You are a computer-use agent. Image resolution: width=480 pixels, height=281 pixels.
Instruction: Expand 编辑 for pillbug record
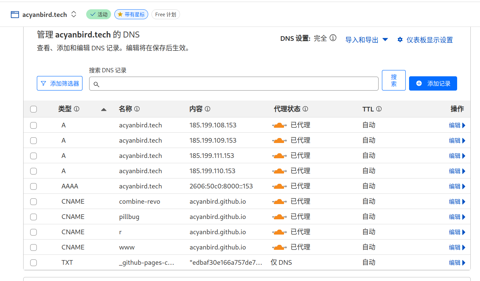(457, 217)
